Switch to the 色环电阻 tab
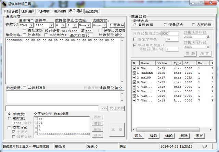219x152 pixels. pos(44,11)
